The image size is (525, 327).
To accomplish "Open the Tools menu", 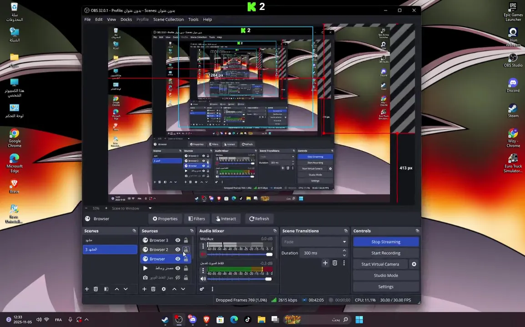I will click(193, 20).
